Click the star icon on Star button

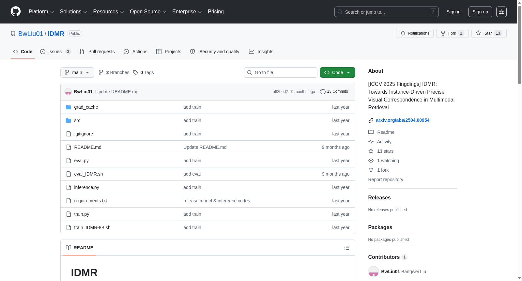[x=478, y=33]
